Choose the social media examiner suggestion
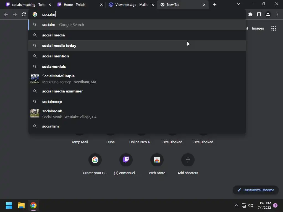 click(x=137, y=91)
